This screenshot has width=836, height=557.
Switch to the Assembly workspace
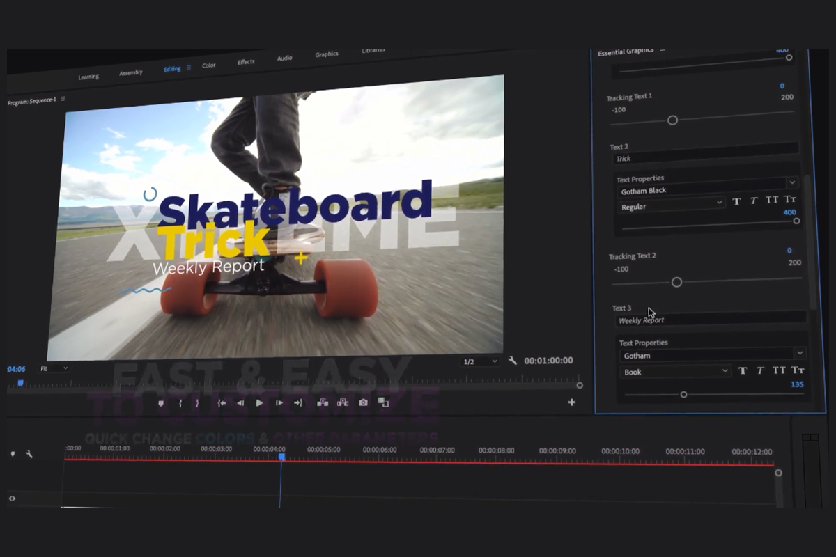131,73
